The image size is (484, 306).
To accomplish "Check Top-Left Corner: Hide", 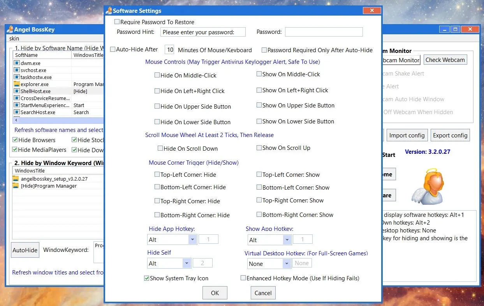I will click(x=157, y=174).
